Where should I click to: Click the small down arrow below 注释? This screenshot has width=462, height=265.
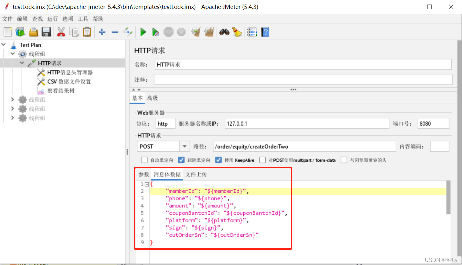(139, 90)
